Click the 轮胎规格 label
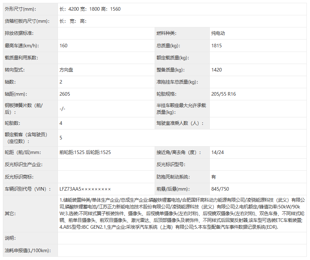The height and width of the screenshot is (260, 310). [166, 94]
